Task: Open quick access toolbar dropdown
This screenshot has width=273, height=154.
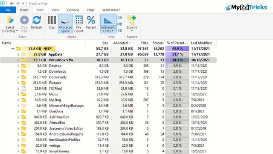Action: coord(23,3)
